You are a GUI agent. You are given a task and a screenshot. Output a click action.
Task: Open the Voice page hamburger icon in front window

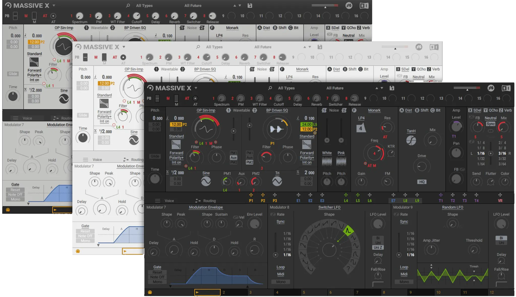[x=158, y=201]
